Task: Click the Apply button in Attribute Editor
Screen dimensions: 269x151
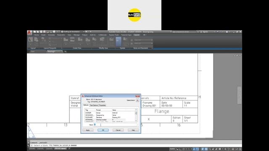Action: click(x=88, y=130)
